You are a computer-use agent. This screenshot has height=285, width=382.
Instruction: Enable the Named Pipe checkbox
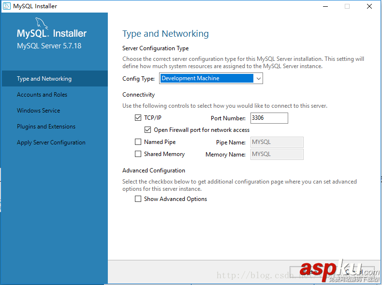click(138, 142)
